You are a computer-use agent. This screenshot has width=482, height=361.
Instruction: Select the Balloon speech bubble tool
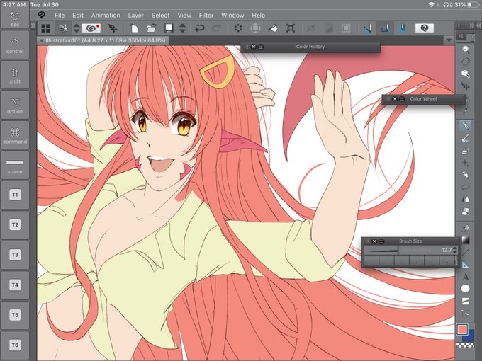[x=466, y=289]
